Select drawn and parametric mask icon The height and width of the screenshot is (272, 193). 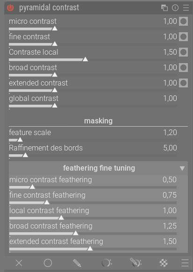point(136,263)
